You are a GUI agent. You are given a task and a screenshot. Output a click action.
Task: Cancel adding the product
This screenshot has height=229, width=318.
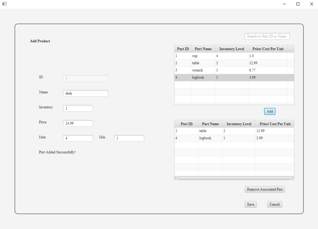274,204
